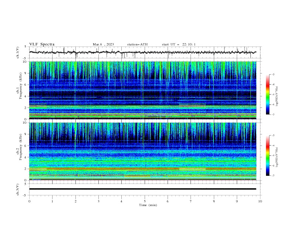Click the time axis tick label '0'
The height and width of the screenshot is (226, 293).
pos(29,201)
